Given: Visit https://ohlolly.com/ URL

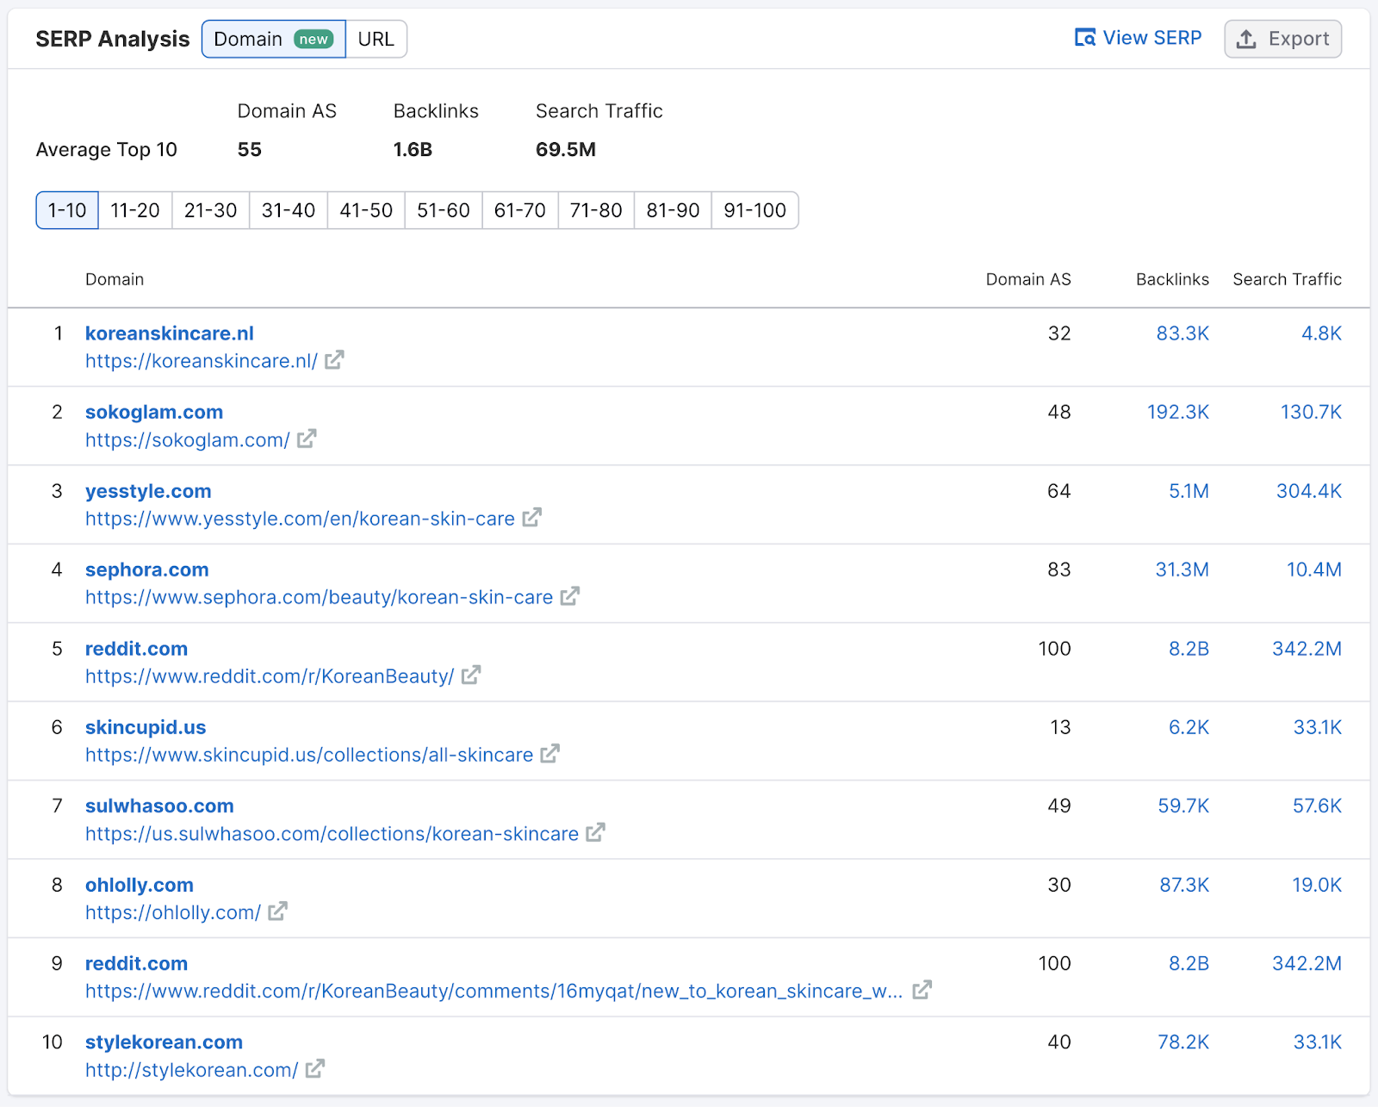Looking at the screenshot, I should coord(173,912).
